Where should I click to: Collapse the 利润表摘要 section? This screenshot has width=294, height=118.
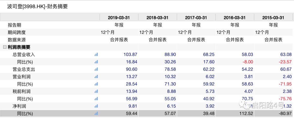5,47
